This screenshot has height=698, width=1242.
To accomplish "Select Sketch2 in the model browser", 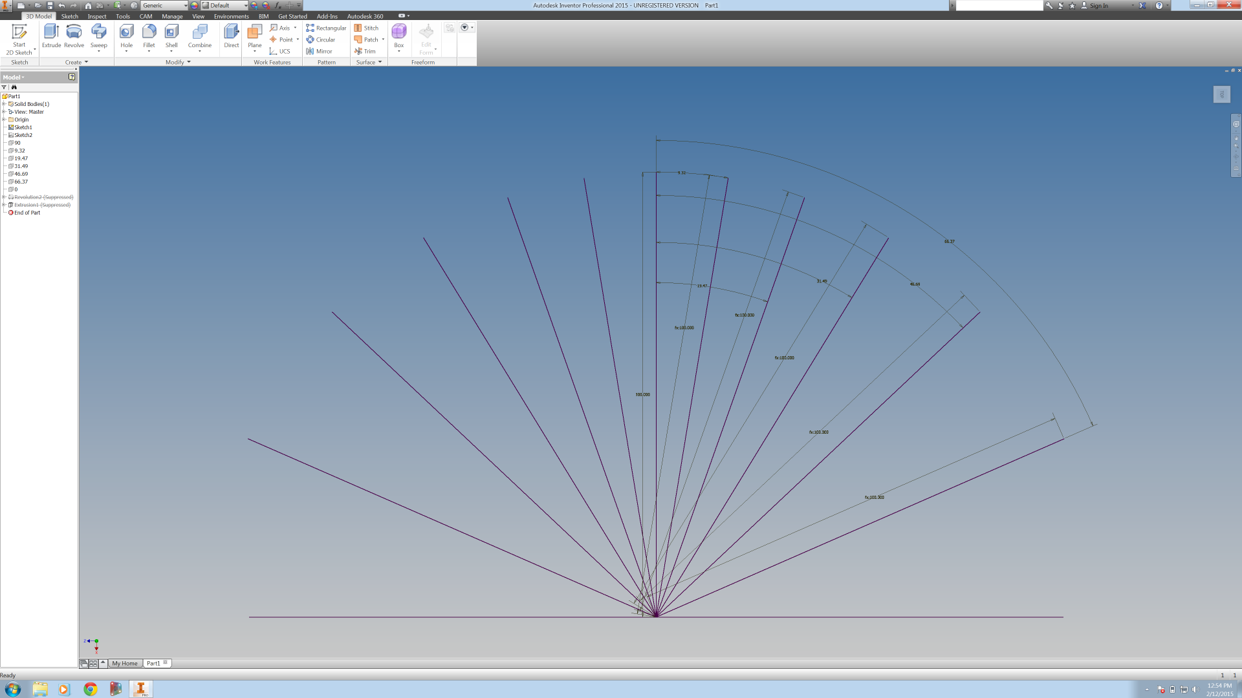I will pyautogui.click(x=25, y=134).
